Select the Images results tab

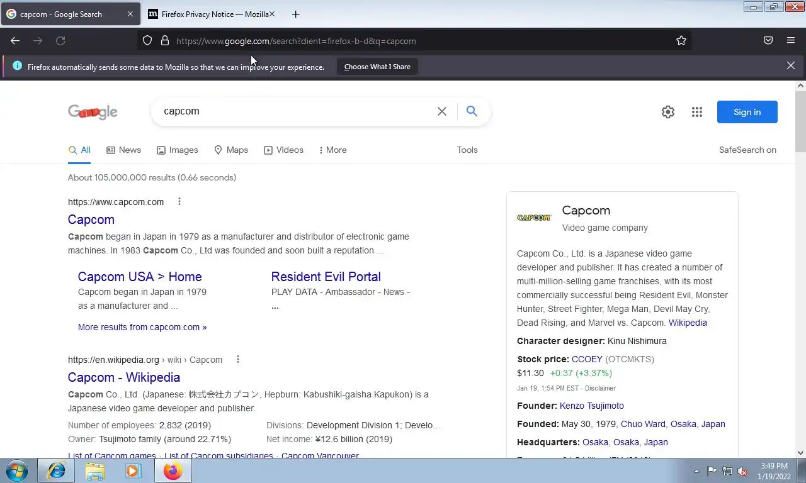178,150
